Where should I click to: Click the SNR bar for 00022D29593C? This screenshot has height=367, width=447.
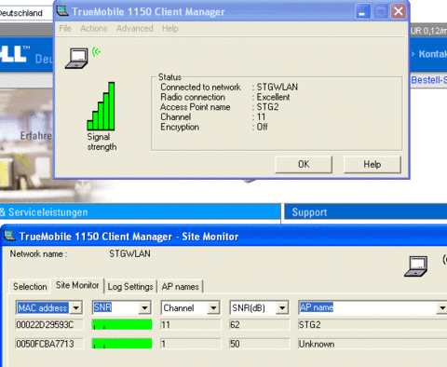122,325
